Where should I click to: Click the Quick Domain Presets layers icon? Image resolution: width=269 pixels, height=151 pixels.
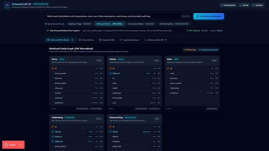pos(46,24)
